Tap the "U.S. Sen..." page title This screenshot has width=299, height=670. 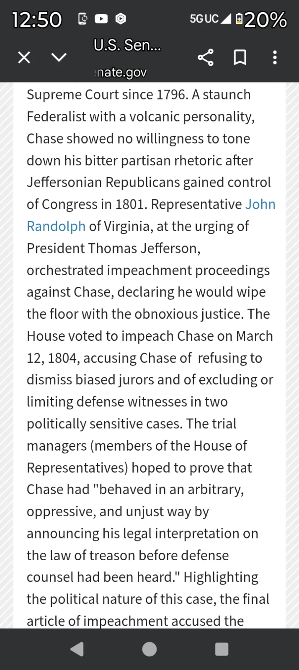click(x=127, y=45)
